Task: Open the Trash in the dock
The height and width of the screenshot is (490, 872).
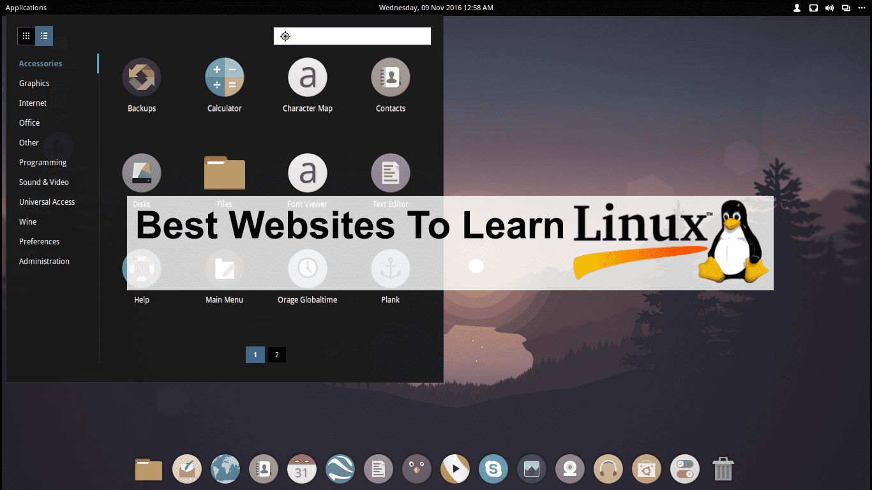Action: 723,469
